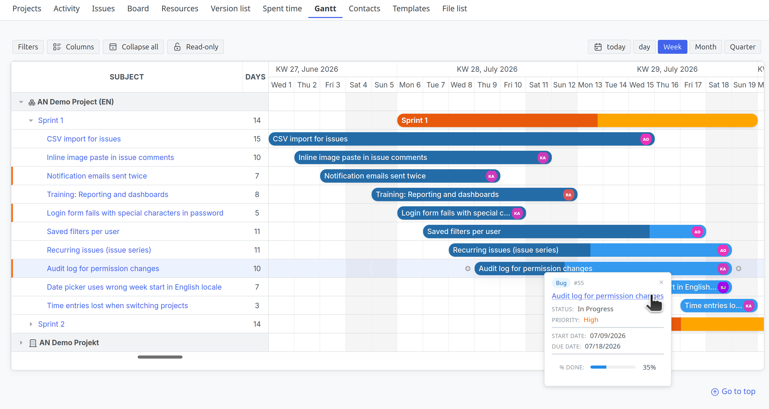The image size is (769, 409).
Task: Click the Columns list icon
Action: [57, 47]
